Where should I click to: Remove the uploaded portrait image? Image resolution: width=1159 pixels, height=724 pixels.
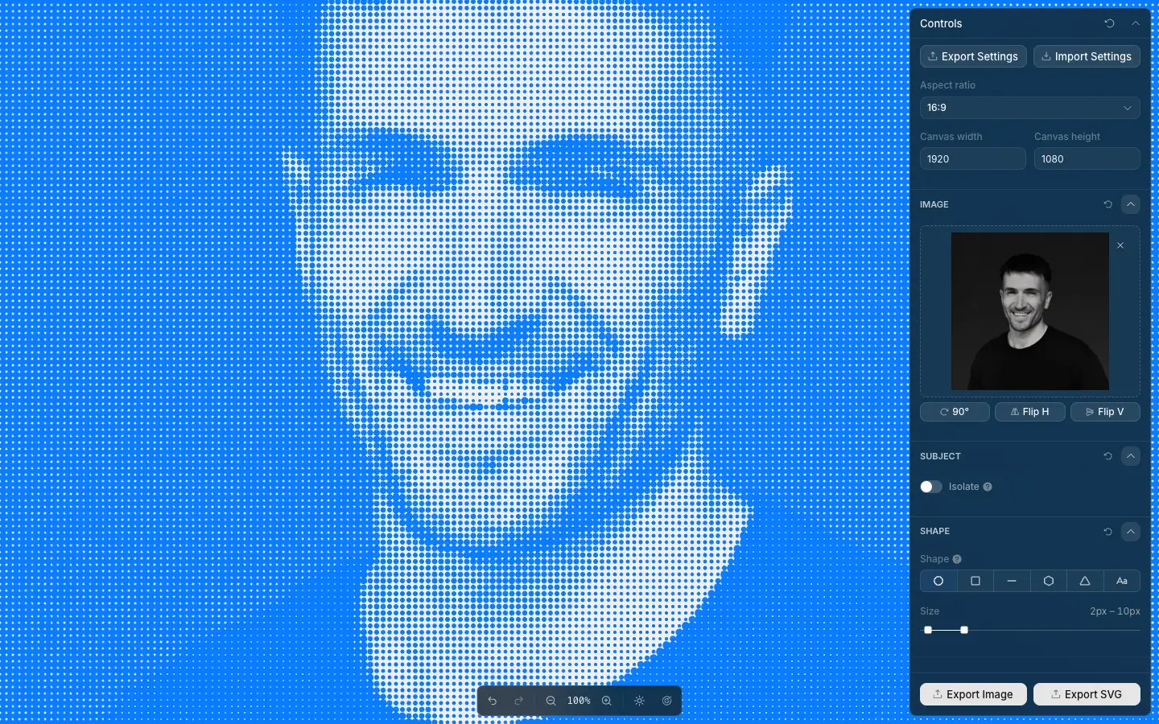1120,245
